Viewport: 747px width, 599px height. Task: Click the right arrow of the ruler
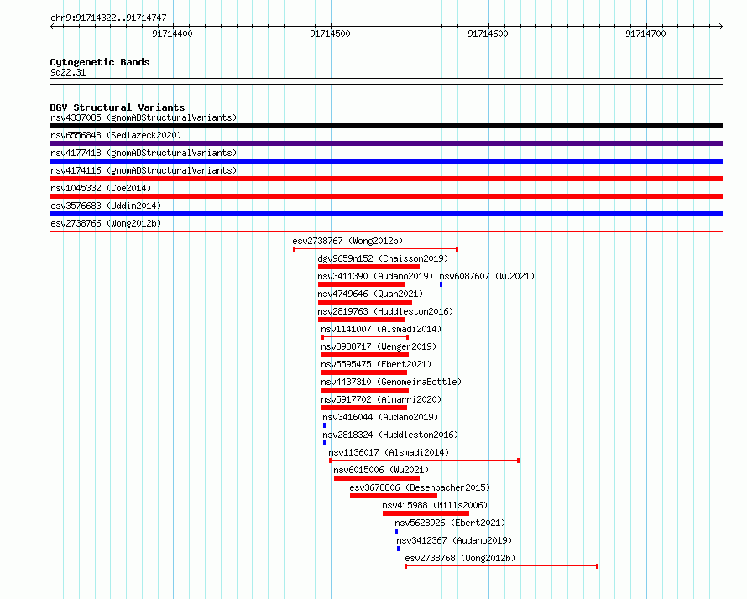[x=721, y=27]
